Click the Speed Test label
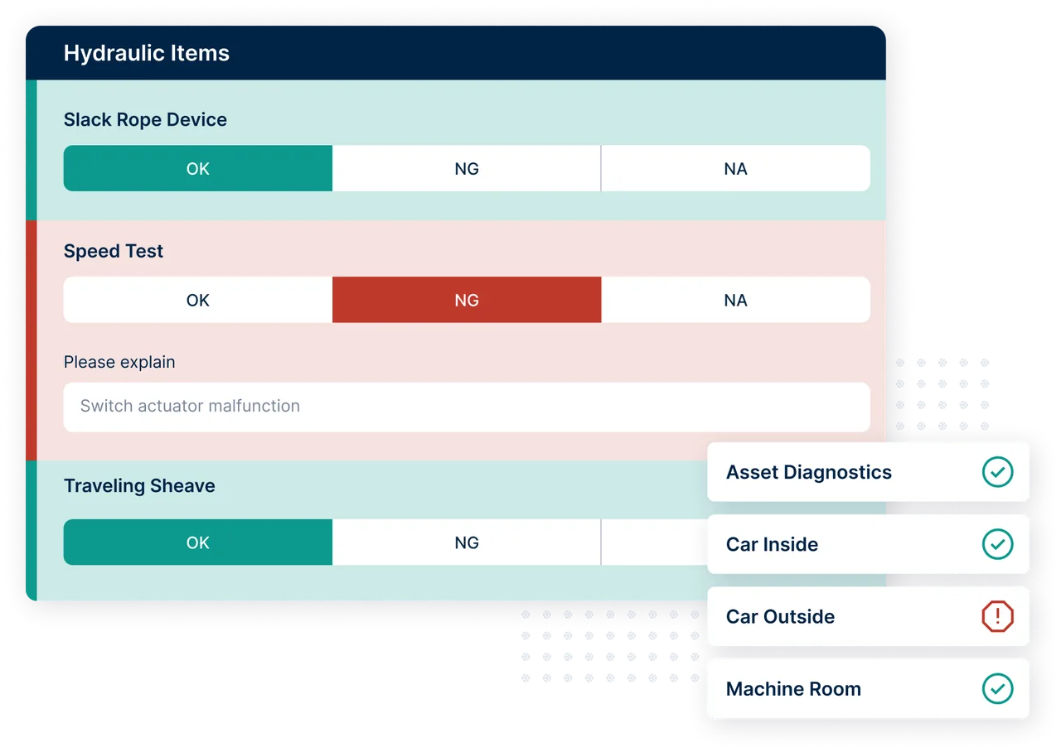 [x=114, y=251]
